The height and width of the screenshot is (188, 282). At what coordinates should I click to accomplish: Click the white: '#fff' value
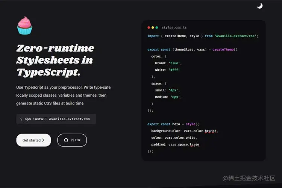click(174, 70)
